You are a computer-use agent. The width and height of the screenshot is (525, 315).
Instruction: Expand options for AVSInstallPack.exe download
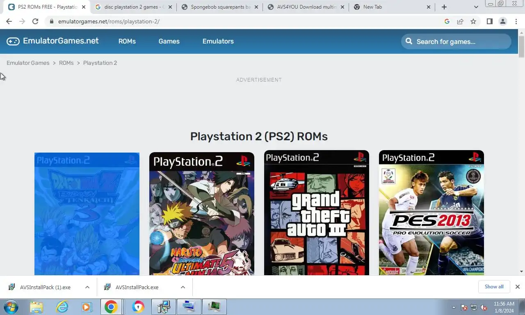183,287
